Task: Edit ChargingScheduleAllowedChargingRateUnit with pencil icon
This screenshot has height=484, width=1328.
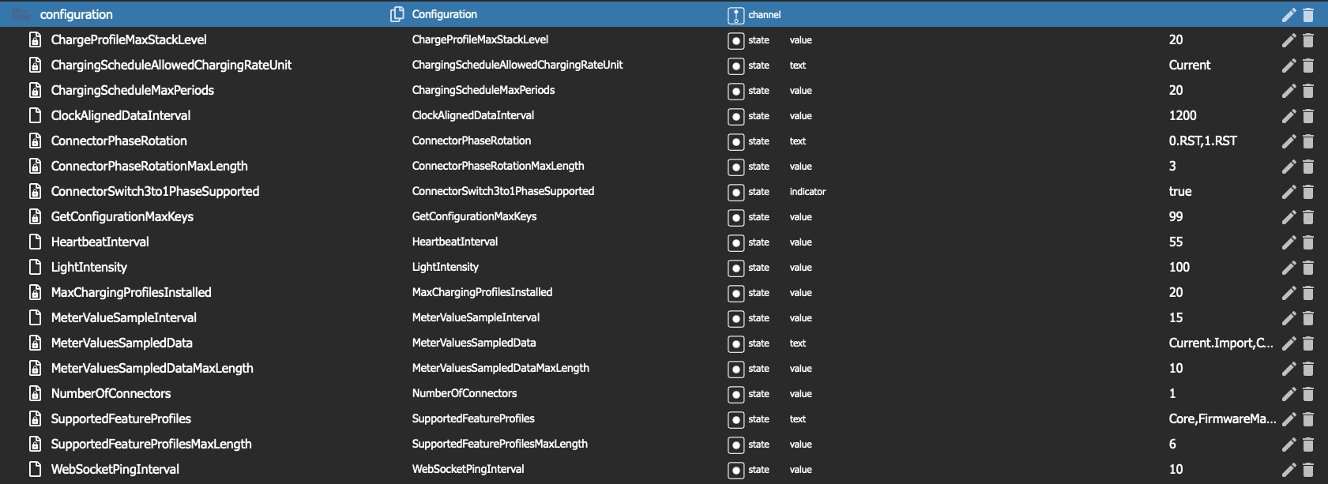Action: 1288,66
